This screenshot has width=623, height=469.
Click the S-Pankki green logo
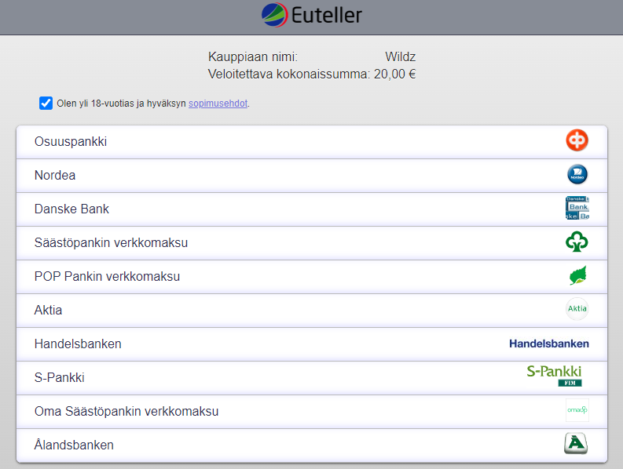555,376
